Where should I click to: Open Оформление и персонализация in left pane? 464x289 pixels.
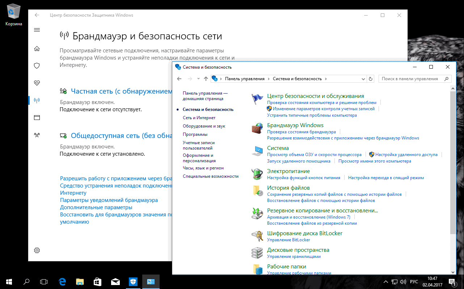tap(199, 158)
